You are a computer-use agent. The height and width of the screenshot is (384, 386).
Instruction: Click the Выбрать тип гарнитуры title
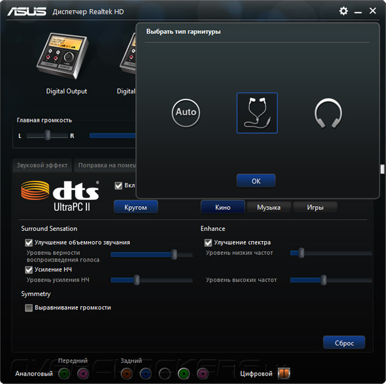pos(183,32)
